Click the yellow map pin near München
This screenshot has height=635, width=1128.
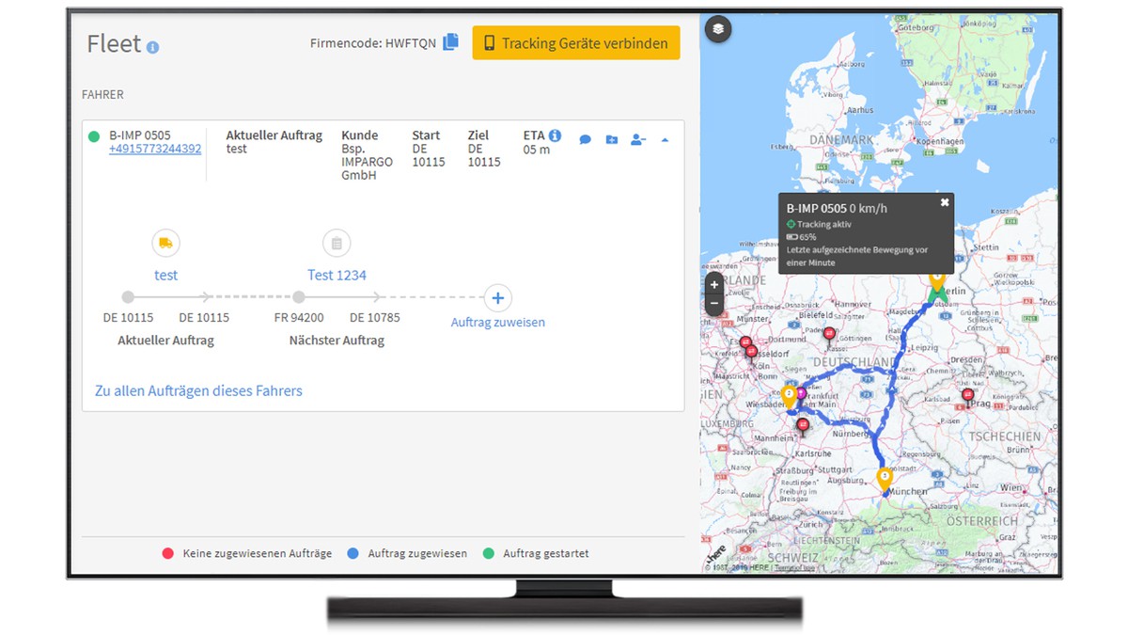pyautogui.click(x=885, y=480)
